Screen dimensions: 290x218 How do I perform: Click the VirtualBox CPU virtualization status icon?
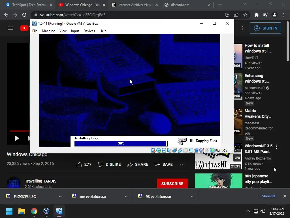click(x=201, y=150)
